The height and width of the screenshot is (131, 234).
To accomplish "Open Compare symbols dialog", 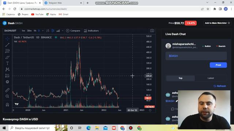I will (x=73, y=31).
